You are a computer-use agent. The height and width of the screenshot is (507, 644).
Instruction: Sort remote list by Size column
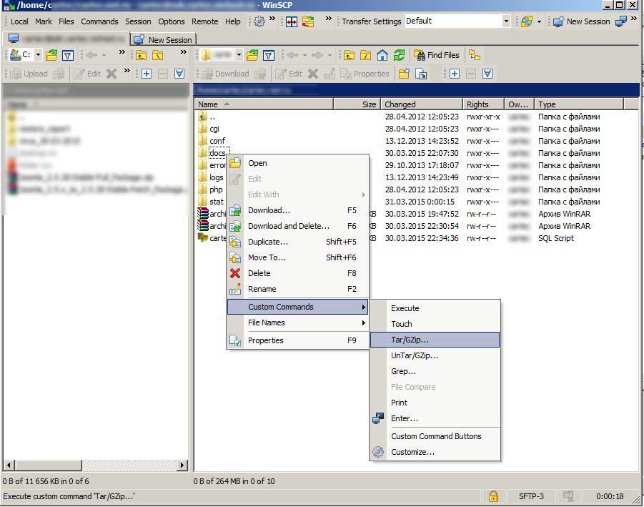[357, 104]
